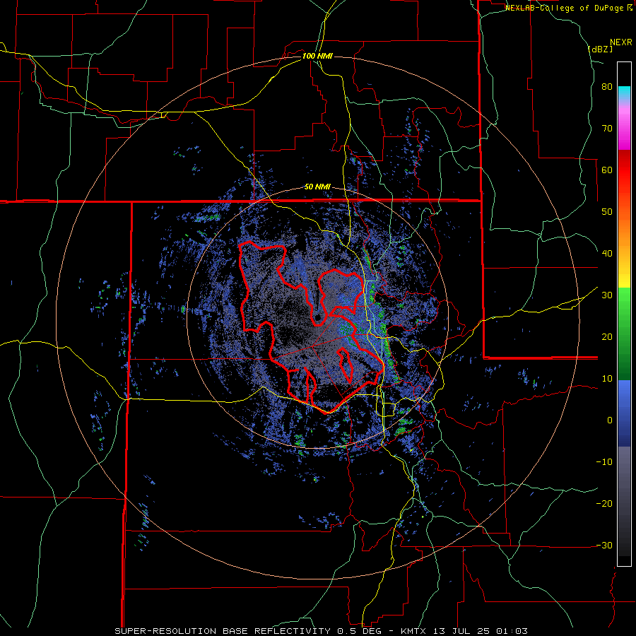Click the cyan top segment of color bar

[624, 93]
